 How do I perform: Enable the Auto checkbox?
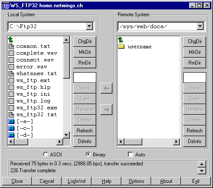click(x=130, y=154)
